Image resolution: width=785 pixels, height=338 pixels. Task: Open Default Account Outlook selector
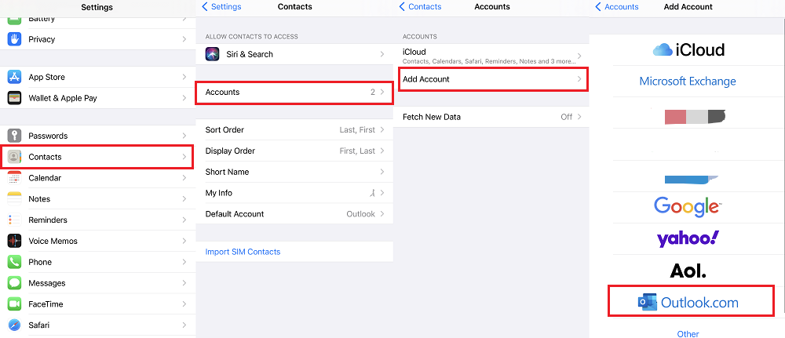click(294, 214)
